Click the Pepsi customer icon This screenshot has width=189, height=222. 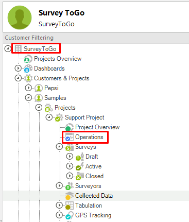pos(39,88)
